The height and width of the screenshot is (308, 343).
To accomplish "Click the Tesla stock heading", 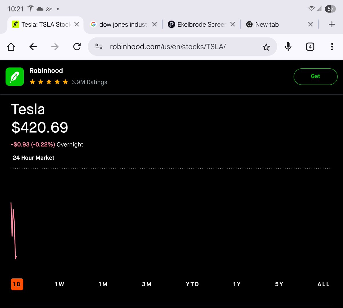I will tap(28, 109).
